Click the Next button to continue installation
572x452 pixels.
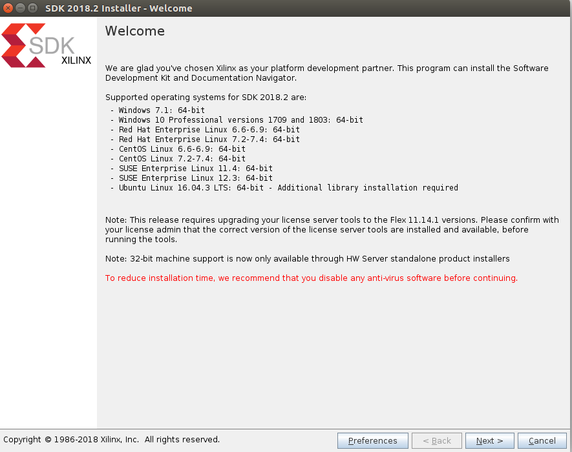[489, 440]
